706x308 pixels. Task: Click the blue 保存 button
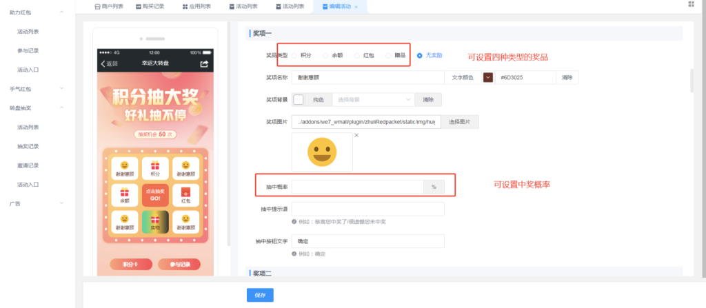(x=260, y=295)
